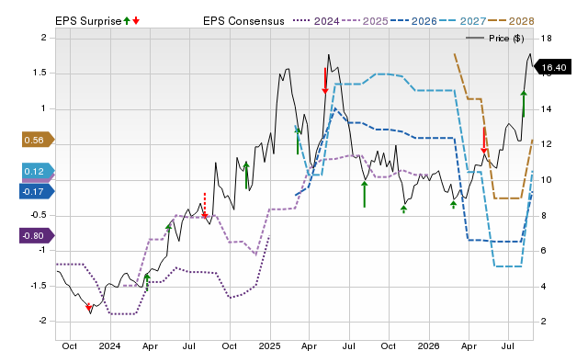Click the red down arrow near November 2023
The height and width of the screenshot is (351, 588).
click(x=88, y=307)
